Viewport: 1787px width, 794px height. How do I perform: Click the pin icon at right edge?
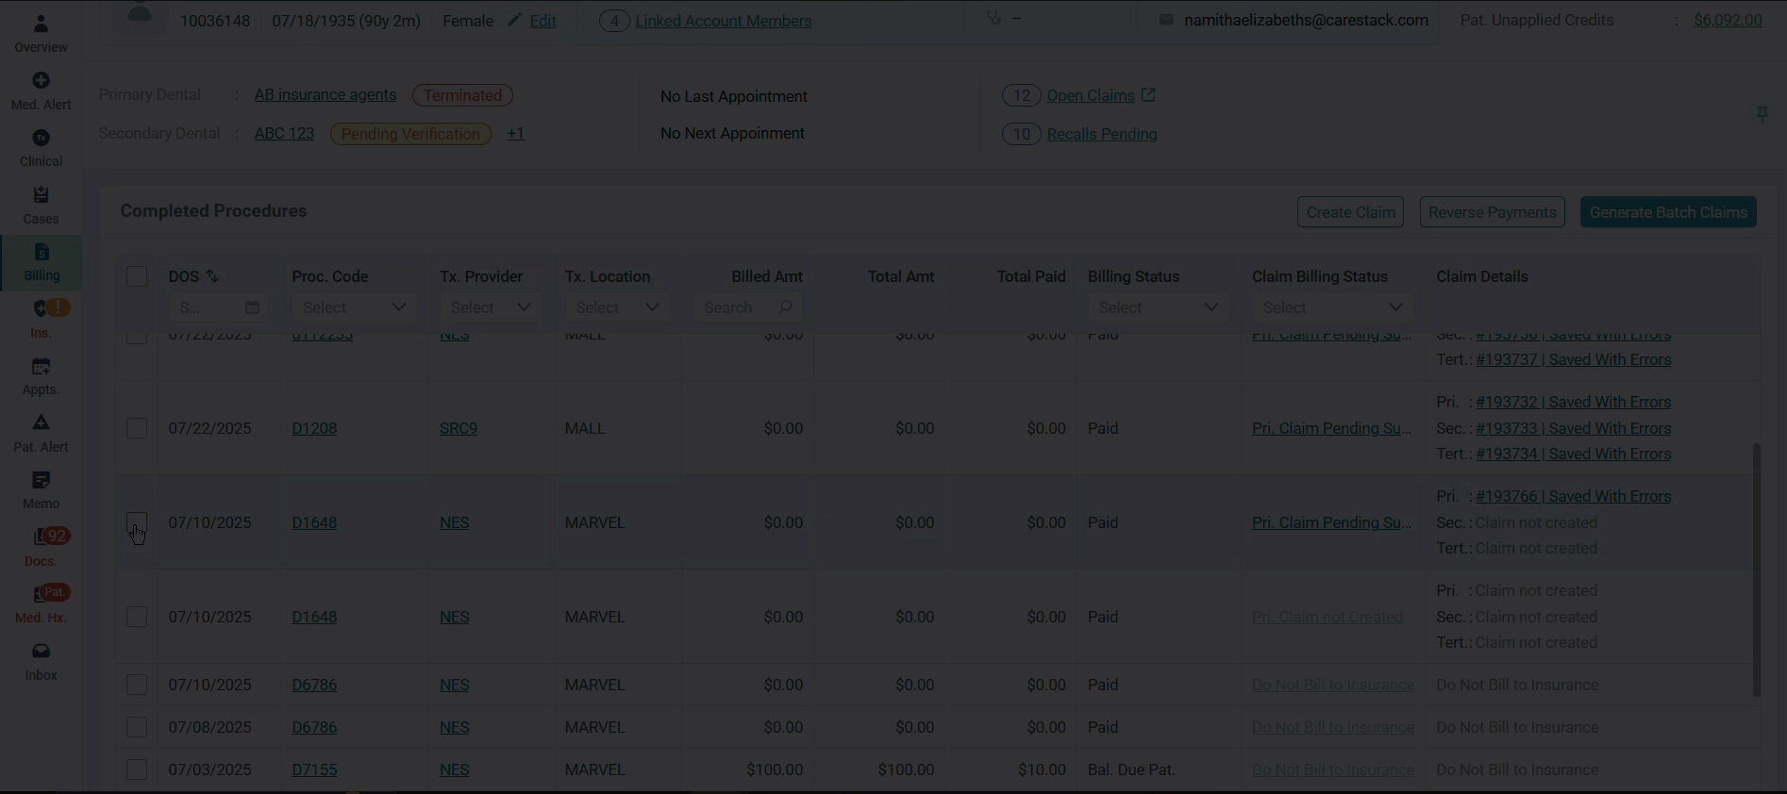[x=1762, y=115]
